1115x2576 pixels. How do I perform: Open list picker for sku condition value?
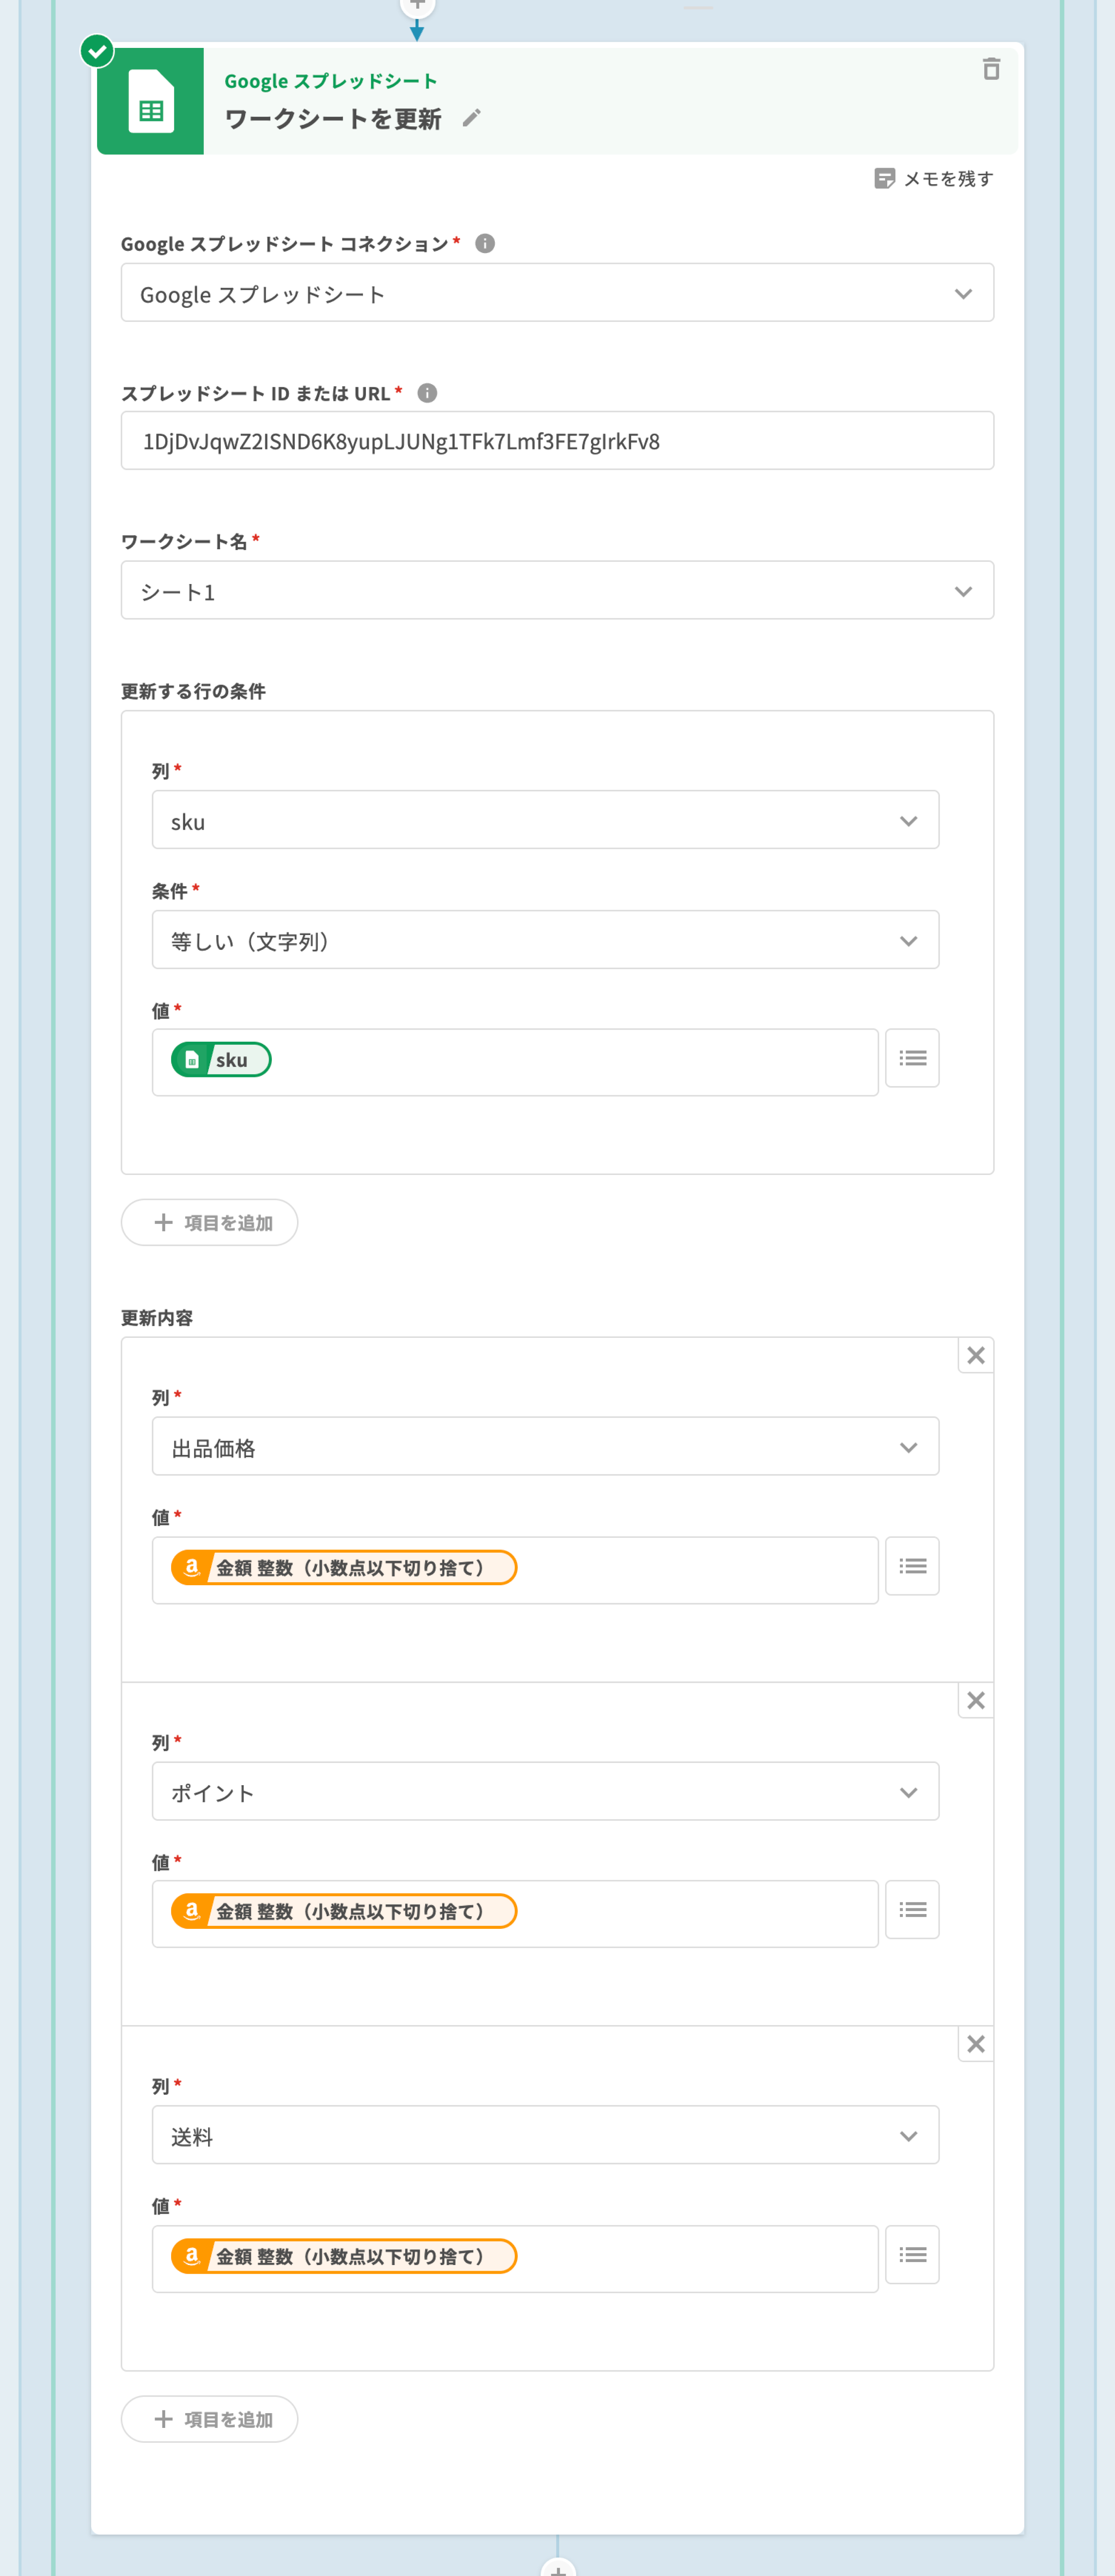[911, 1058]
